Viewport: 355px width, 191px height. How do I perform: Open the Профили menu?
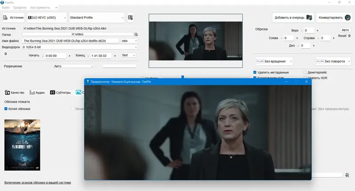(20, 8)
